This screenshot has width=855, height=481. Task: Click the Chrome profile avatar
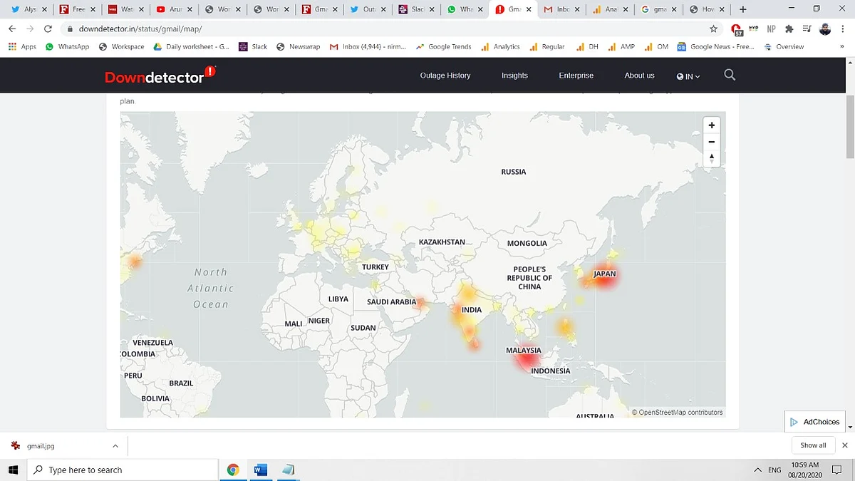pos(825,29)
